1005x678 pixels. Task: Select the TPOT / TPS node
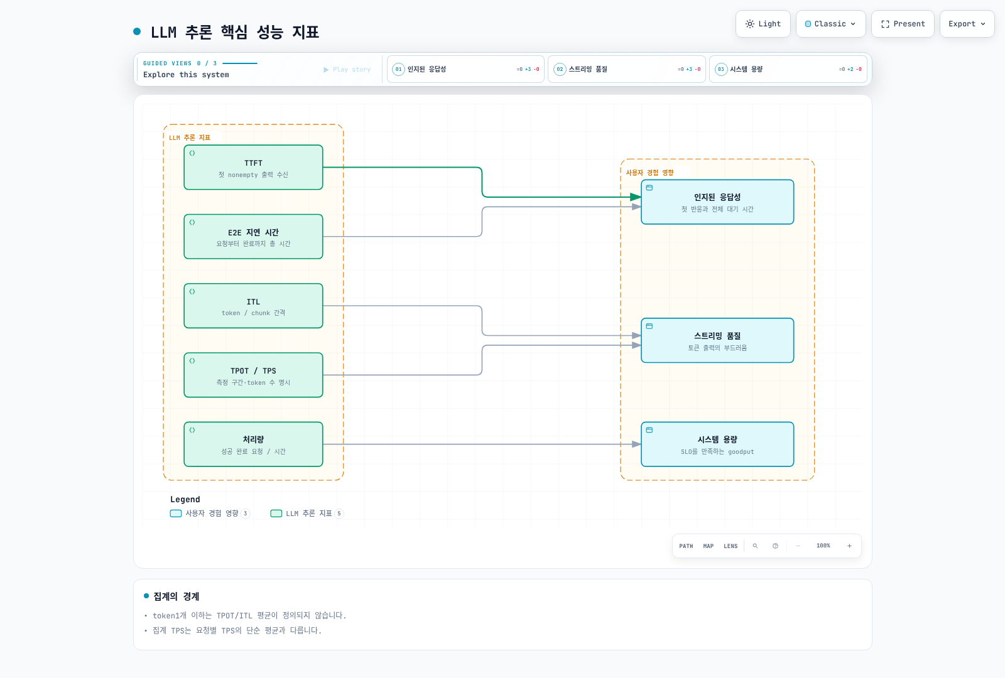[253, 375]
